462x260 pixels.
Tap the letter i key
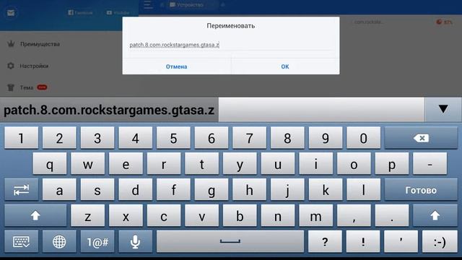pos(316,164)
